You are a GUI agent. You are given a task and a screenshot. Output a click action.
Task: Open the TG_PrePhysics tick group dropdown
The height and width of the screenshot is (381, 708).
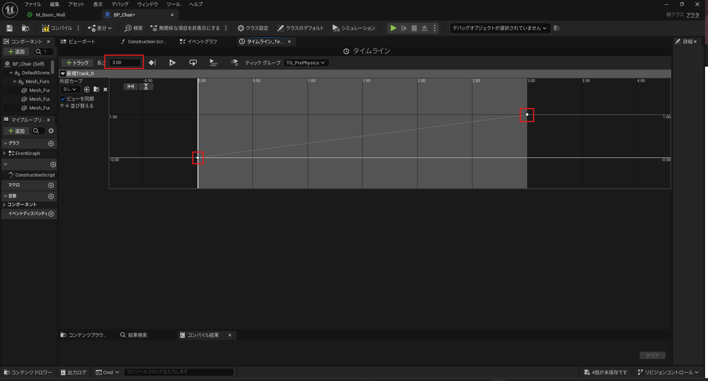[306, 63]
